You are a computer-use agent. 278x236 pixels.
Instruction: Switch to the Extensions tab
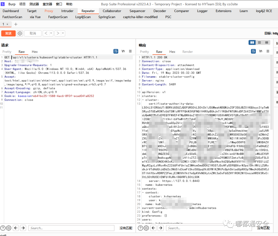point(223,11)
